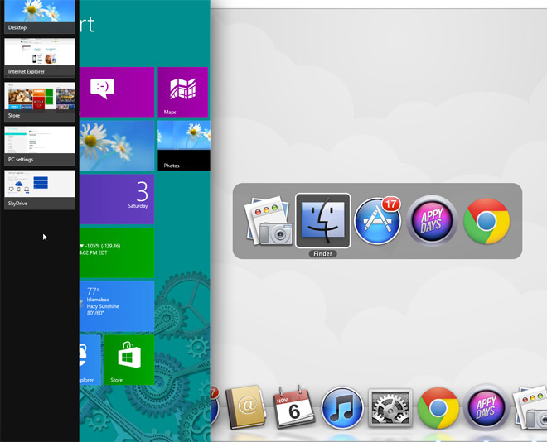This screenshot has width=547, height=442.
Task: Open Calendar Nov 6 in the Dock
Action: 293,407
